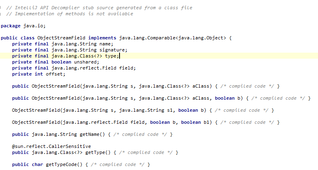
Task: Click the getType() method name
Action: tap(95, 152)
